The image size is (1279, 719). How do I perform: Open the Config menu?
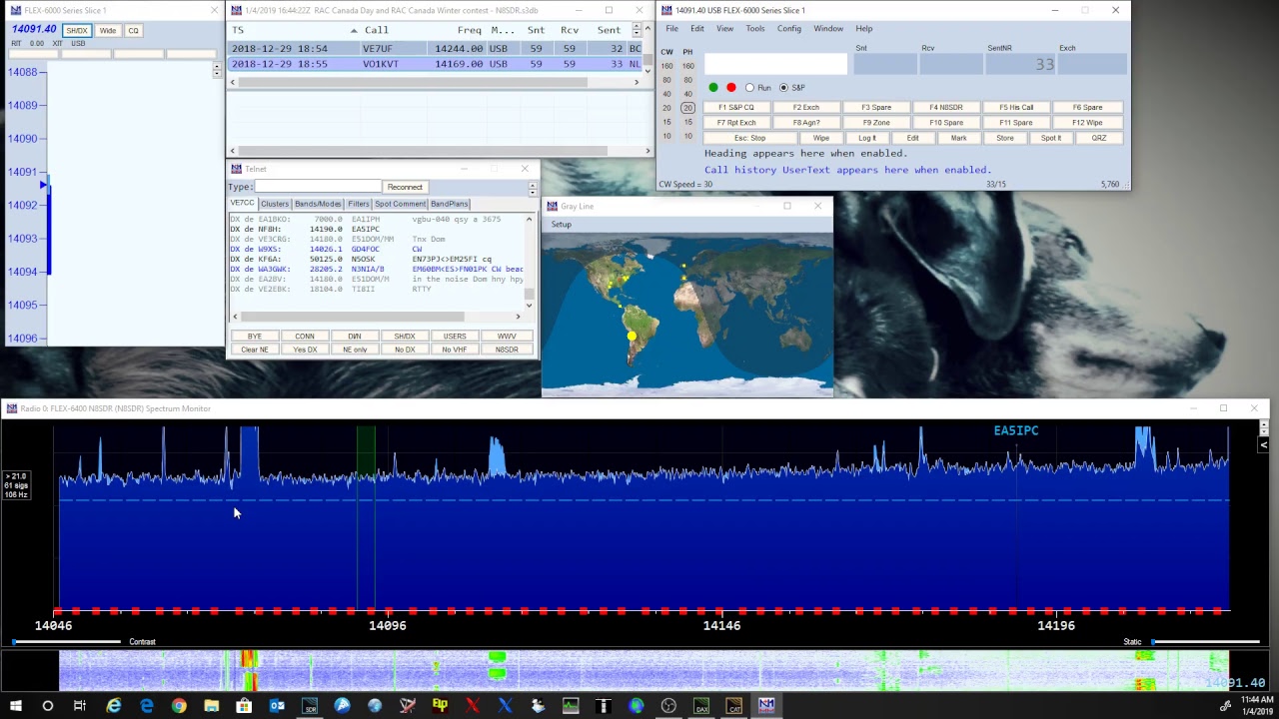(x=789, y=29)
